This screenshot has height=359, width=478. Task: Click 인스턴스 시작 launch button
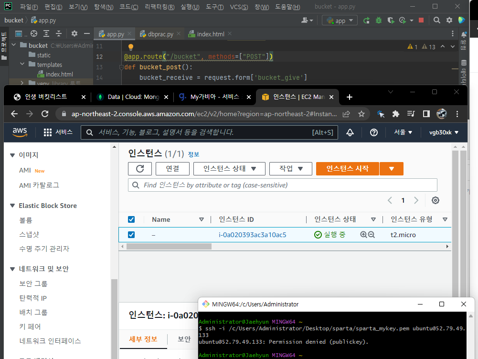point(348,169)
